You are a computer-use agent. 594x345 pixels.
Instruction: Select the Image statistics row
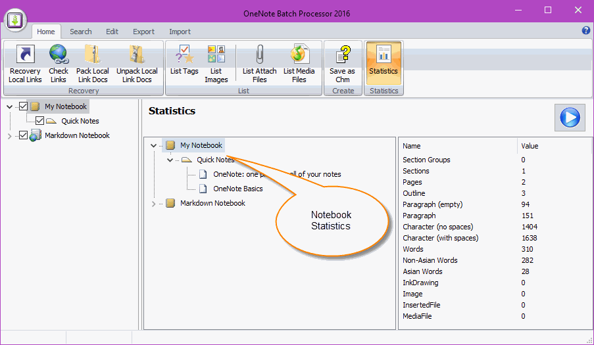495,294
